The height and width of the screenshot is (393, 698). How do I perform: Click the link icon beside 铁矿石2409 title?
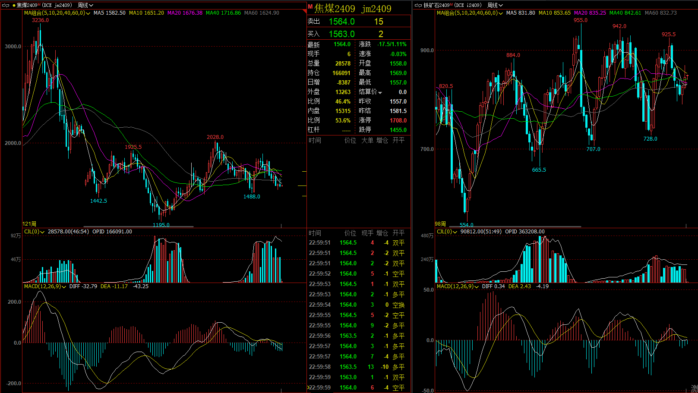point(418,5)
